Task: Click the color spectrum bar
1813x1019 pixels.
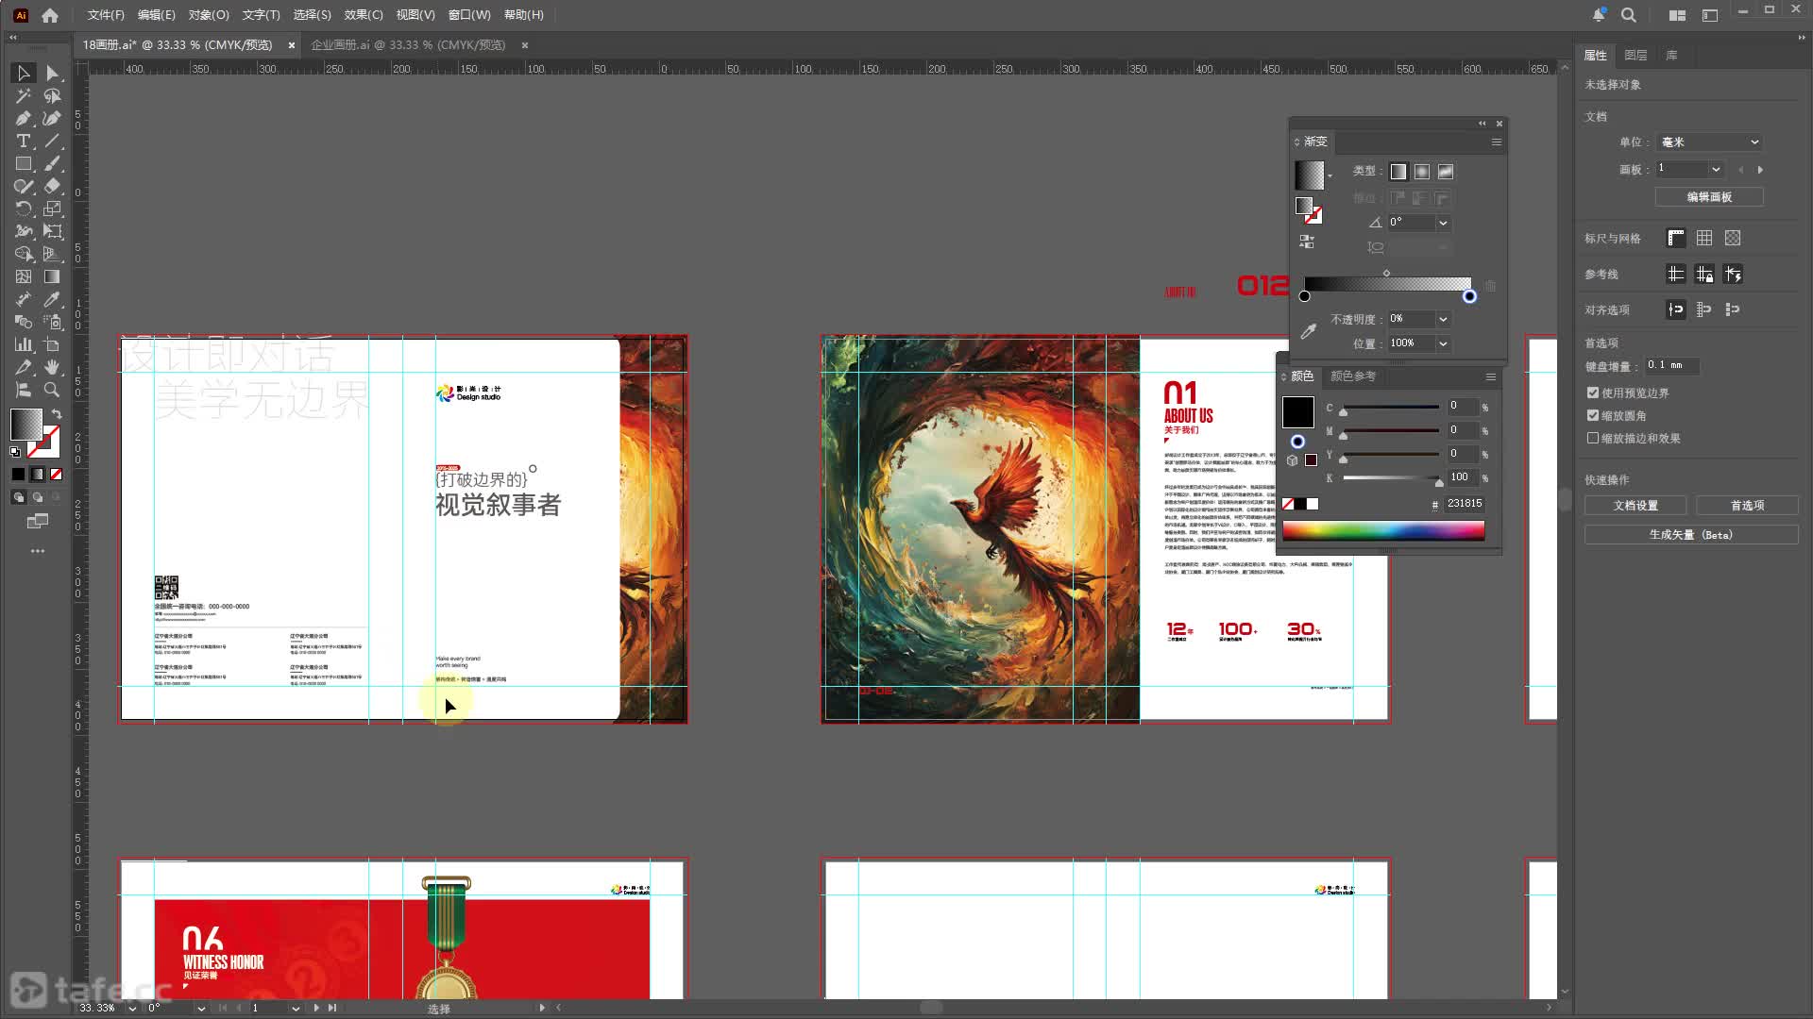Action: click(1383, 530)
